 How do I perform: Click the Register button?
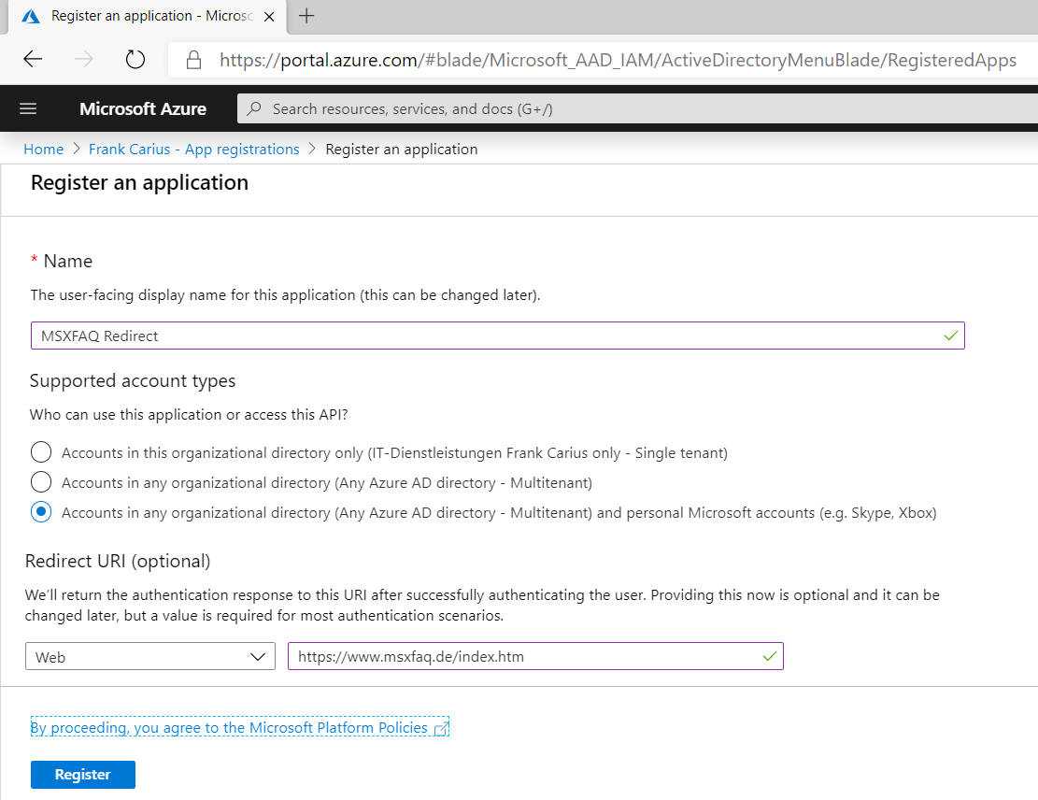pos(83,774)
